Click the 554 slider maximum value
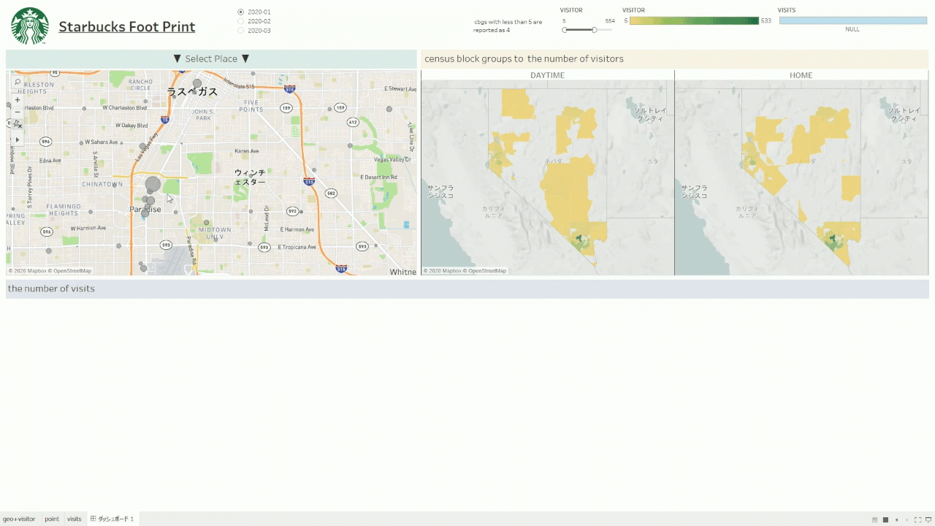 [x=610, y=20]
